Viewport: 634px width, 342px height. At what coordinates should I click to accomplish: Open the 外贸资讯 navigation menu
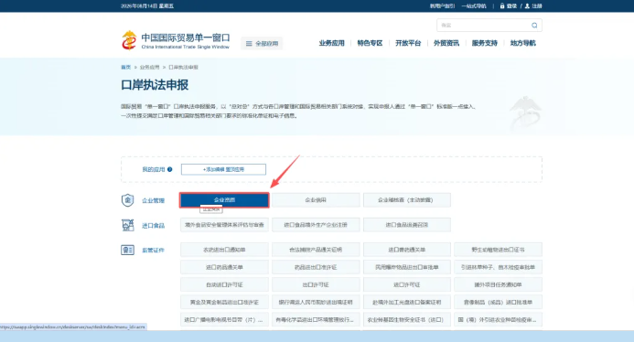click(446, 43)
